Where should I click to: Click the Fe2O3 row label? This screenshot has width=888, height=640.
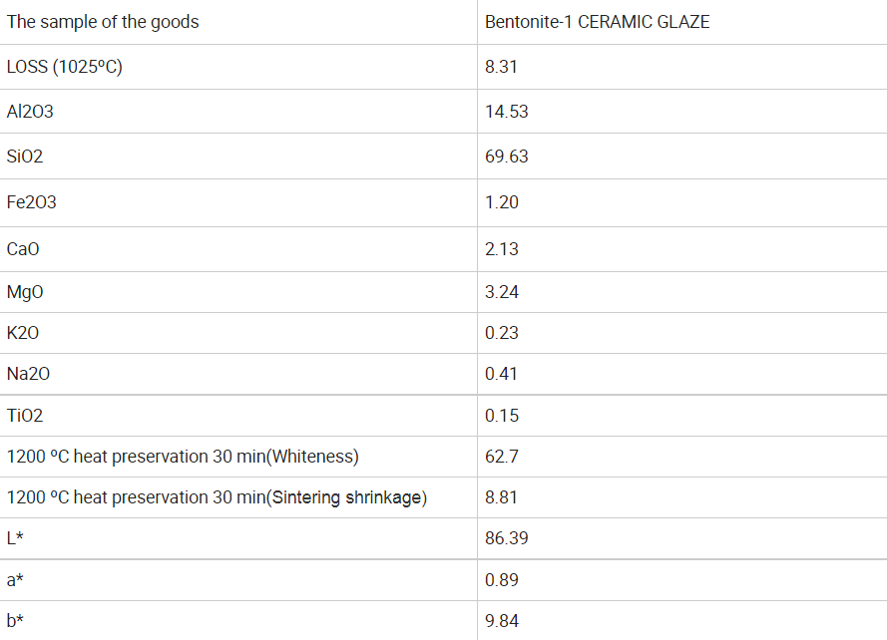pyautogui.click(x=32, y=202)
